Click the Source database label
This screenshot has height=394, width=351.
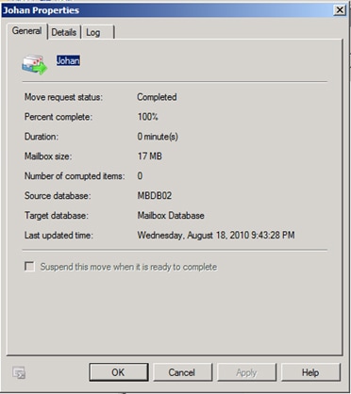click(58, 196)
